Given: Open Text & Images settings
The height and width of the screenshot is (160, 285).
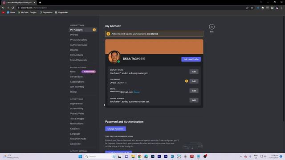Looking at the screenshot, I should [x=77, y=119].
